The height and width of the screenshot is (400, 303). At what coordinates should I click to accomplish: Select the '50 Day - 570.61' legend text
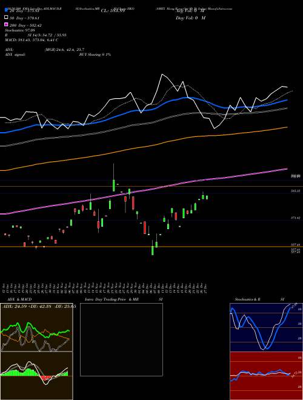click(24, 18)
